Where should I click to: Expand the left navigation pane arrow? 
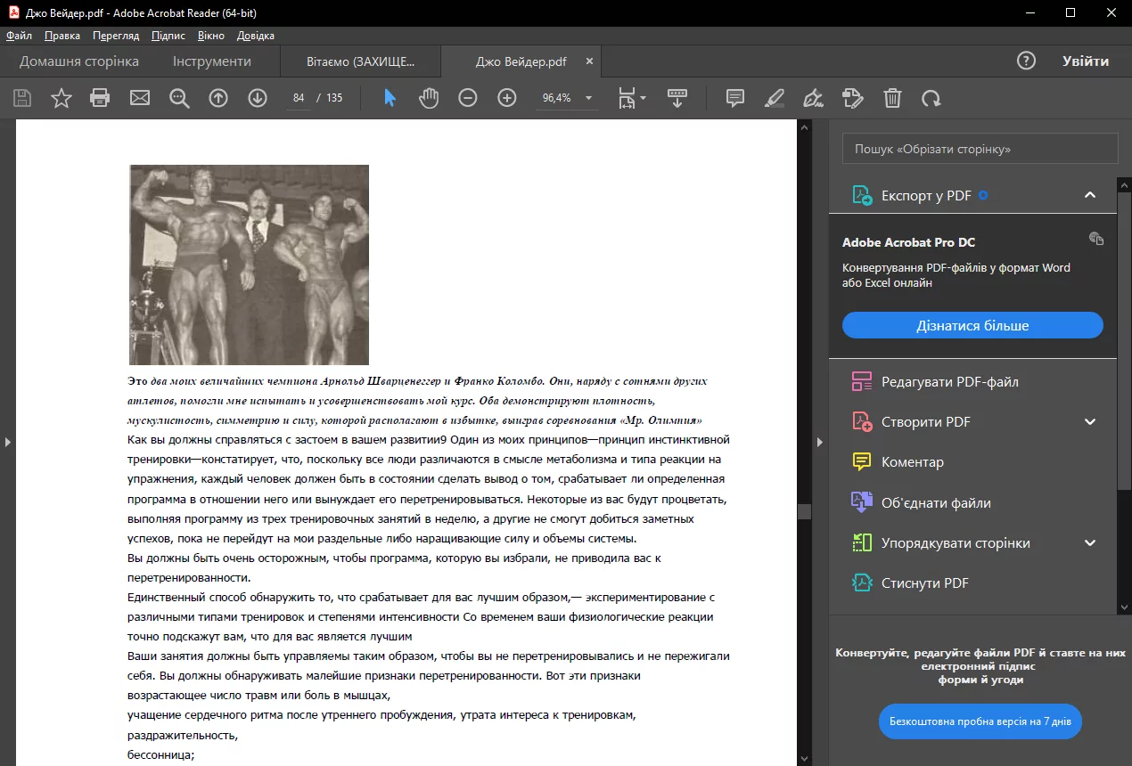(x=7, y=442)
